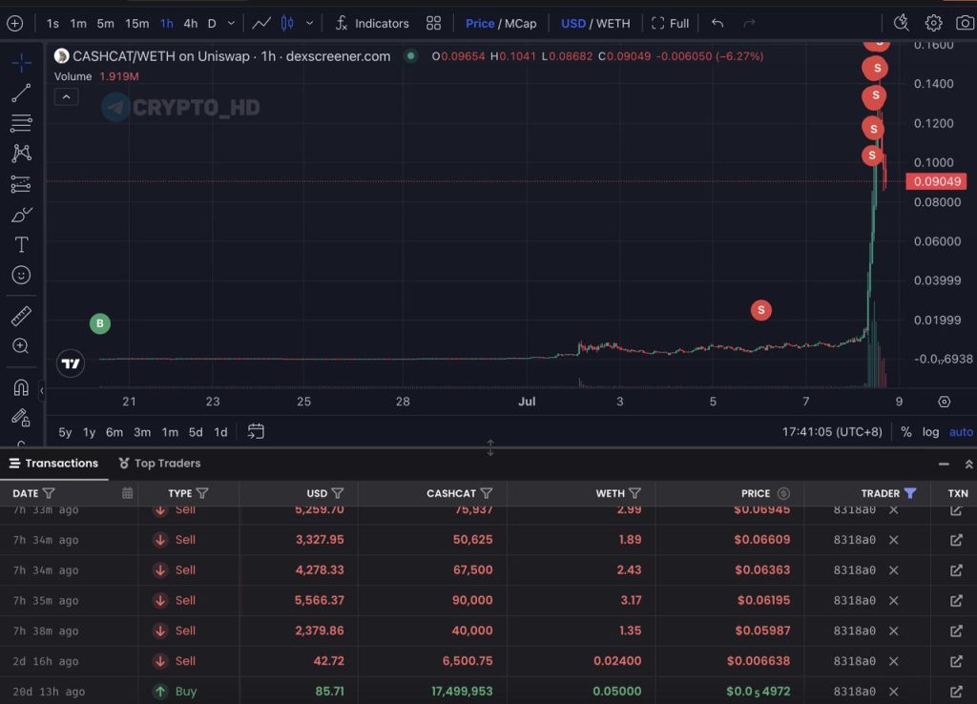The image size is (977, 704).
Task: Open chart type dropdown arrow
Action: click(x=309, y=23)
